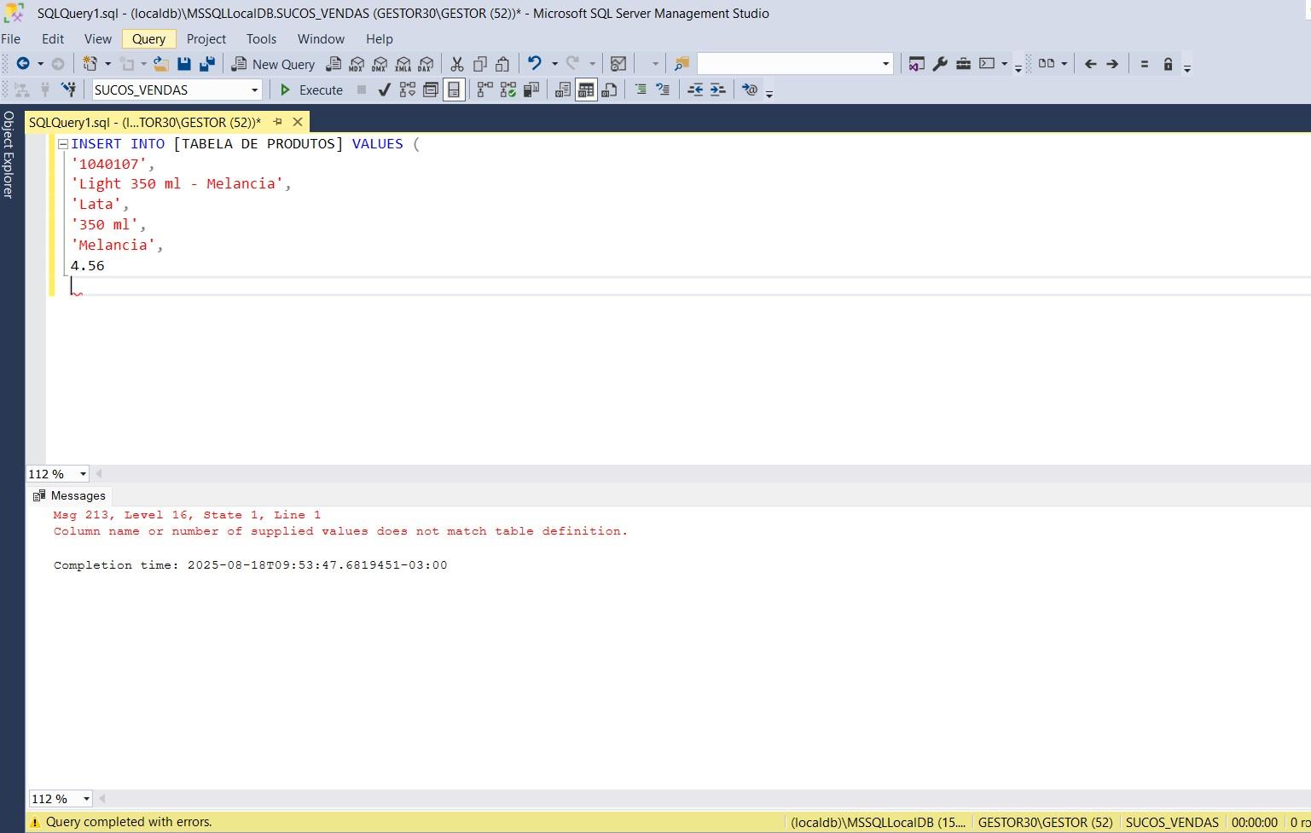Click the XMLA query icon
The image size is (1311, 833).
coord(403,64)
